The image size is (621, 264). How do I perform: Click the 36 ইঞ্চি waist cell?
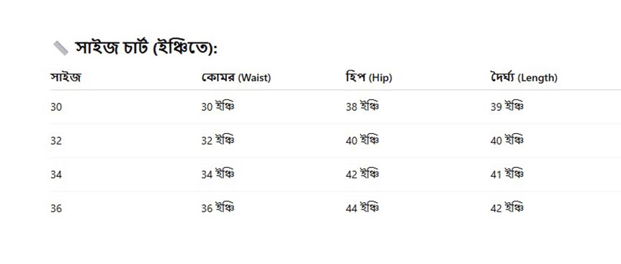tap(218, 208)
